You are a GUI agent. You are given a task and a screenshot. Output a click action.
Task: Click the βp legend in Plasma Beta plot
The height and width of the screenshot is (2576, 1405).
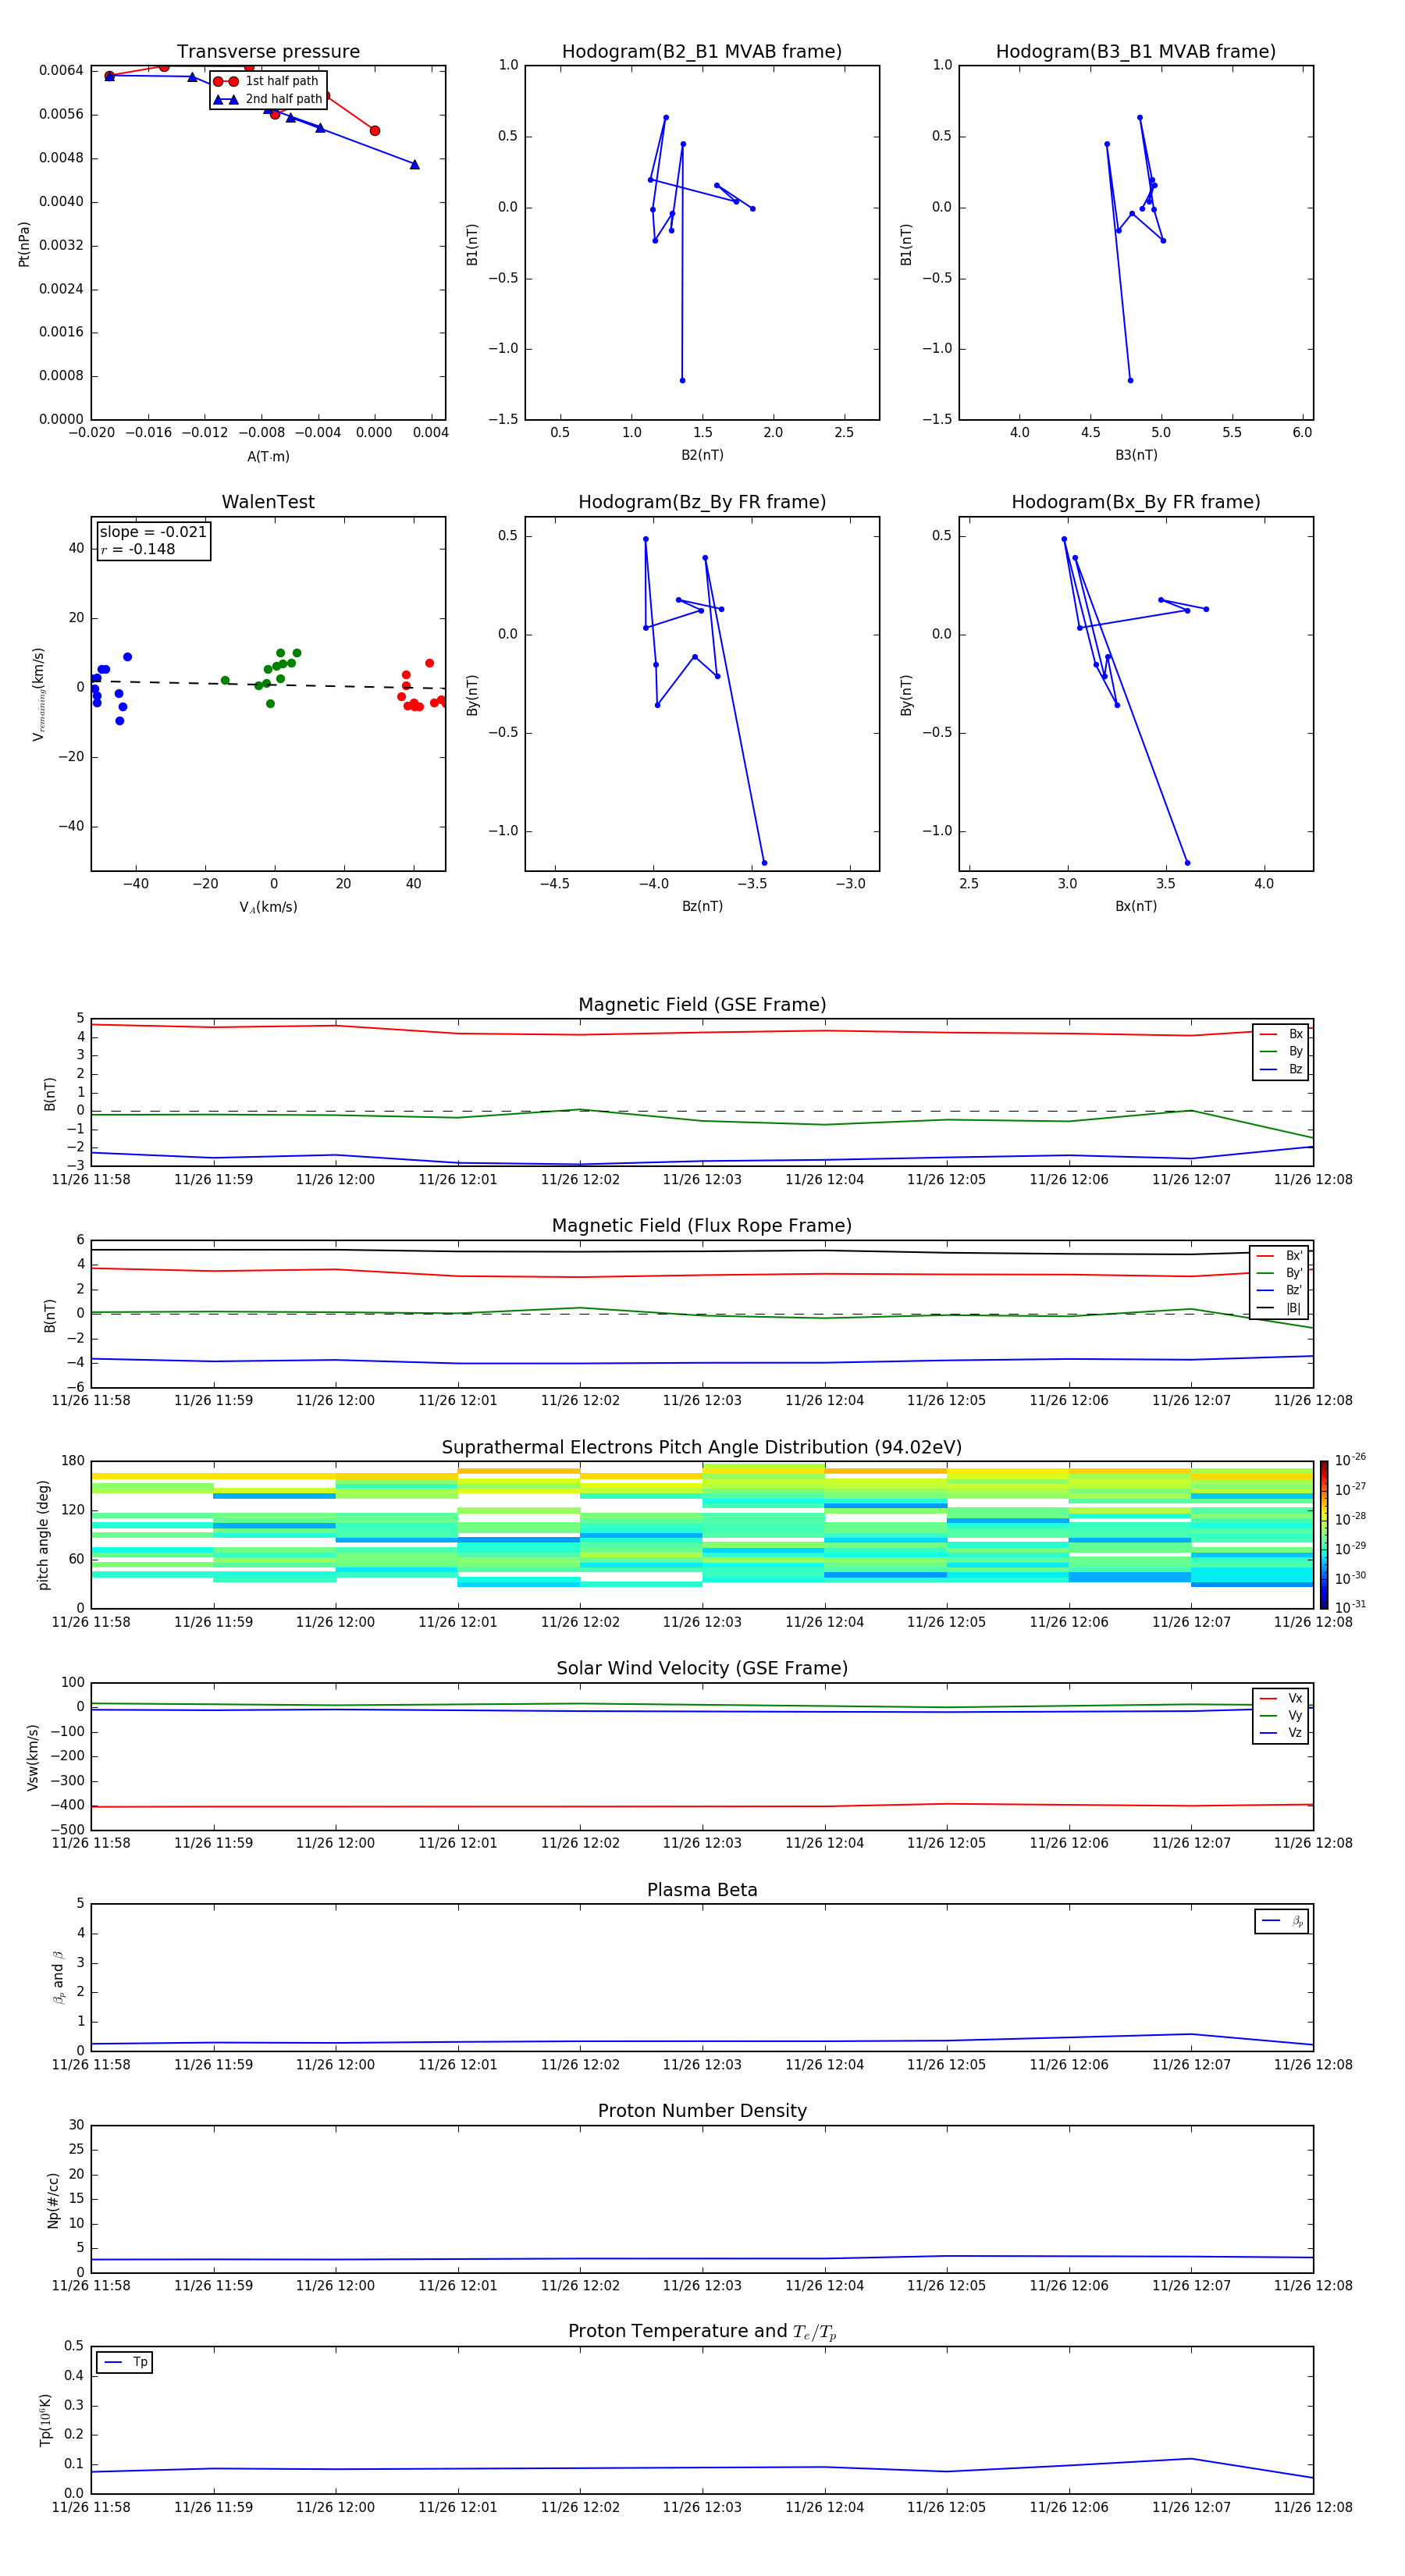(1282, 1921)
